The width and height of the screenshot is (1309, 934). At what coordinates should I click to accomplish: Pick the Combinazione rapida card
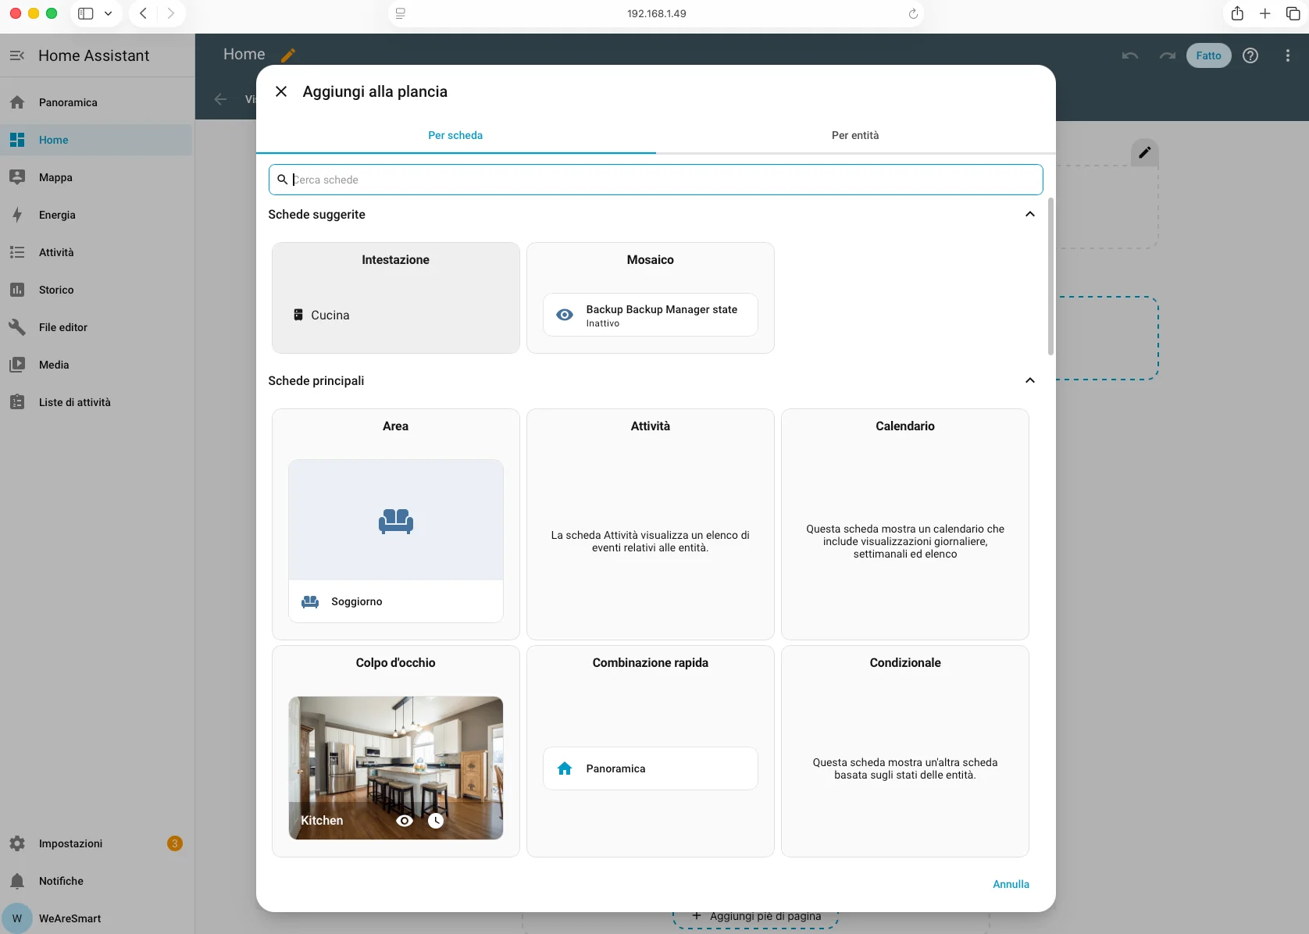650,751
